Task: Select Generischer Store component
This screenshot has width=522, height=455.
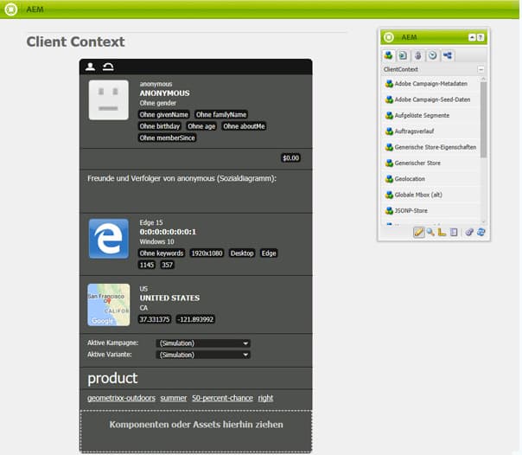Action: click(430, 163)
